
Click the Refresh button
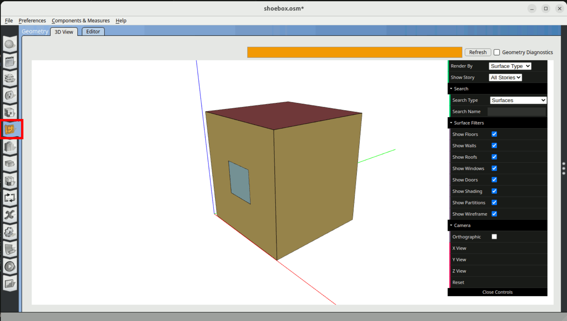(477, 52)
